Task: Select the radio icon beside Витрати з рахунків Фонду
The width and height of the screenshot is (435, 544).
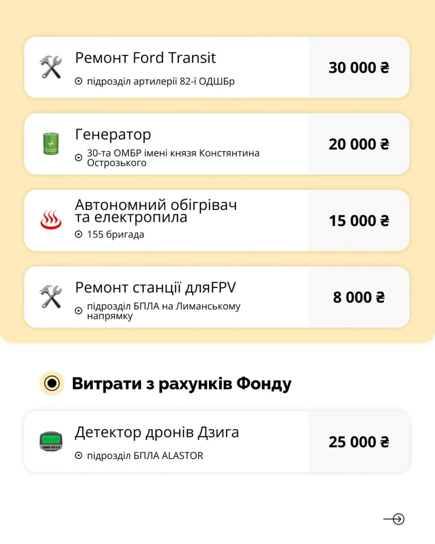Action: pos(52,383)
